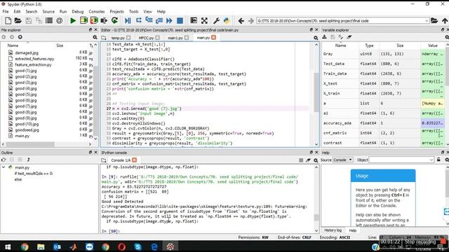Viewport: 449px width, 252px height.
Task: Run current cell from toolbar
Action: pyautogui.click(x=84, y=20)
